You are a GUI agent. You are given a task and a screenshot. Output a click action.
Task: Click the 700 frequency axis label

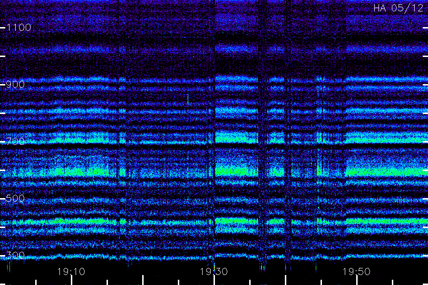(15, 141)
